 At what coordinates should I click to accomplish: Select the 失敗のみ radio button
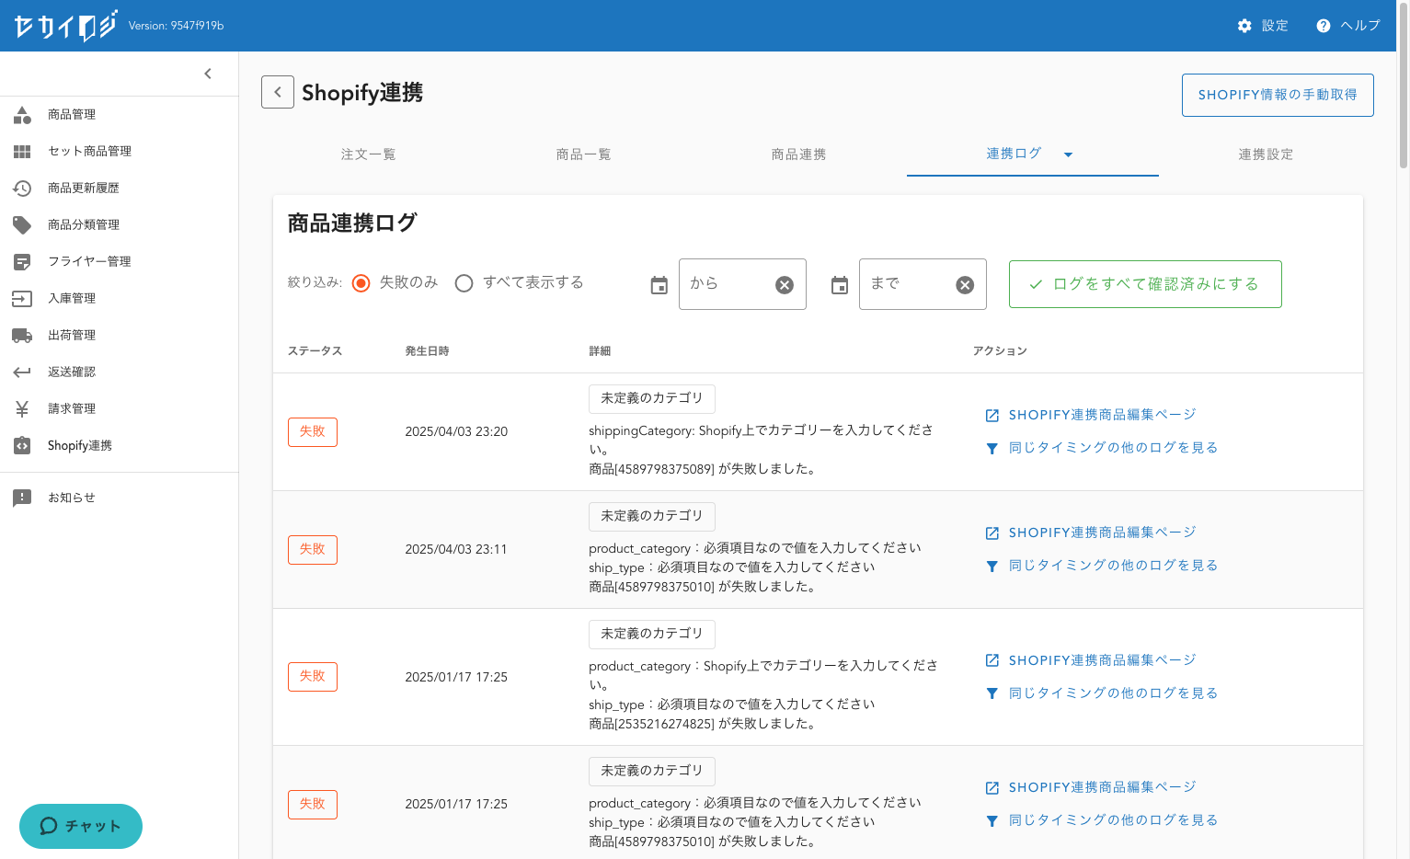pos(361,283)
